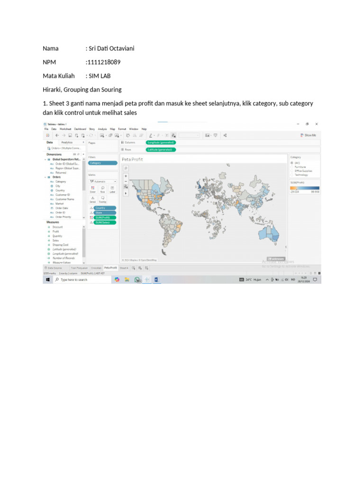This screenshot has height=486, width=364.
Task: Open the Tooltip marks button
Action: [x=102, y=199]
